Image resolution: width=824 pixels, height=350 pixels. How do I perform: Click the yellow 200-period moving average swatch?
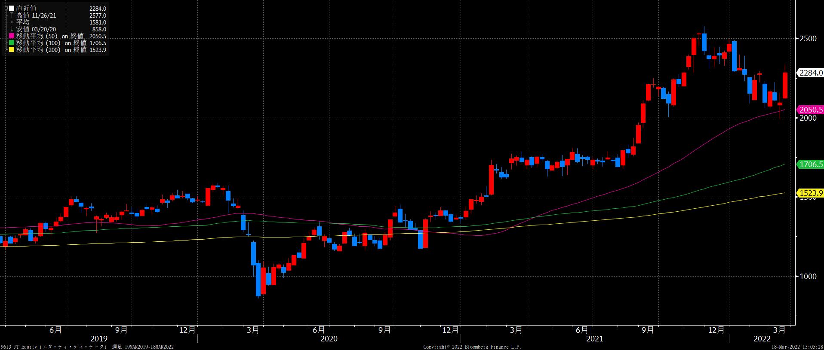(x=12, y=50)
